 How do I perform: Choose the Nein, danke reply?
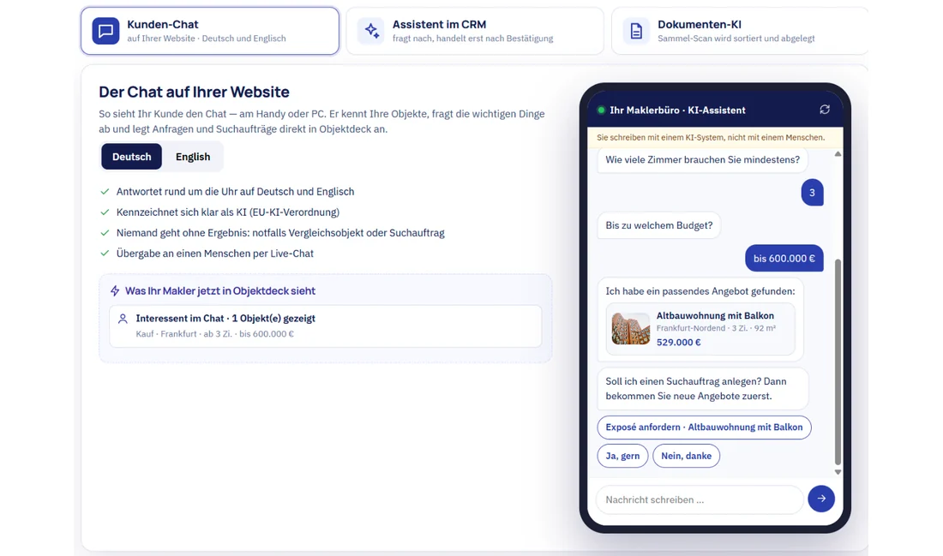[686, 456]
